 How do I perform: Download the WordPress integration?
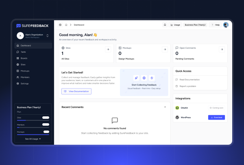pyautogui.click(x=216, y=118)
